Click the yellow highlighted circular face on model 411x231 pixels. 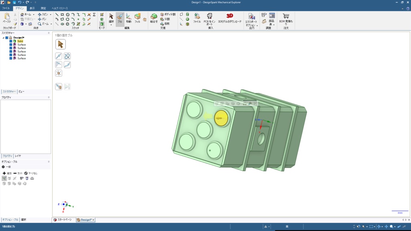click(x=221, y=118)
